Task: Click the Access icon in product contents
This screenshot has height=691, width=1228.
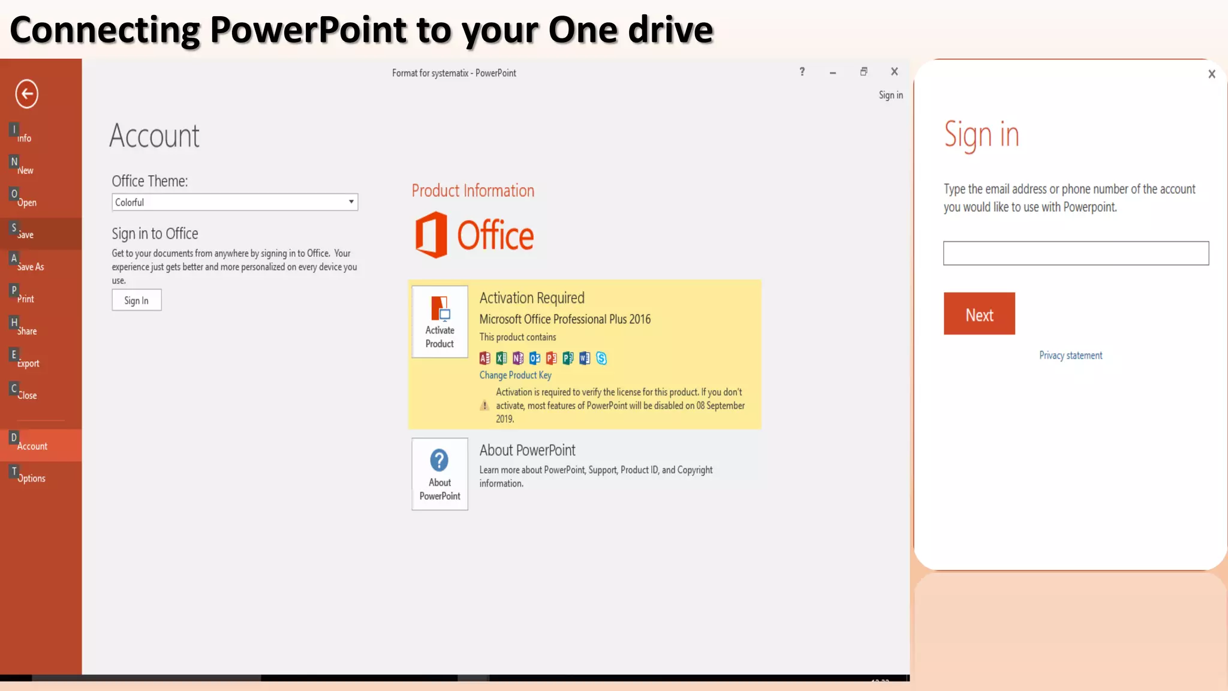Action: pos(485,358)
